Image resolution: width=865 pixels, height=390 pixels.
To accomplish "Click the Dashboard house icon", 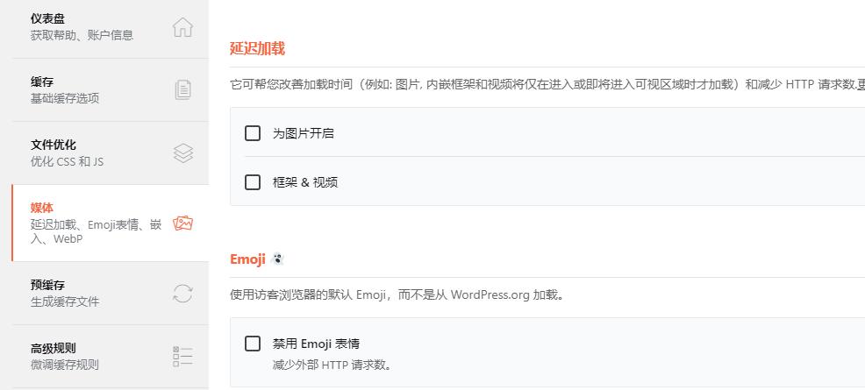I will (x=182, y=27).
